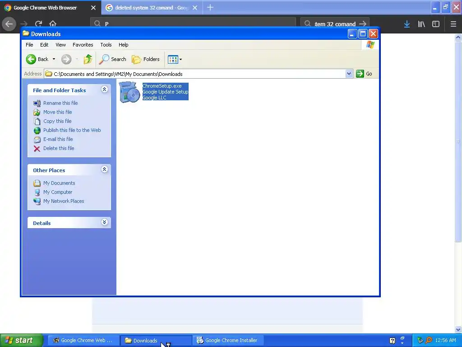Collapse the Other Places panel

(104, 169)
